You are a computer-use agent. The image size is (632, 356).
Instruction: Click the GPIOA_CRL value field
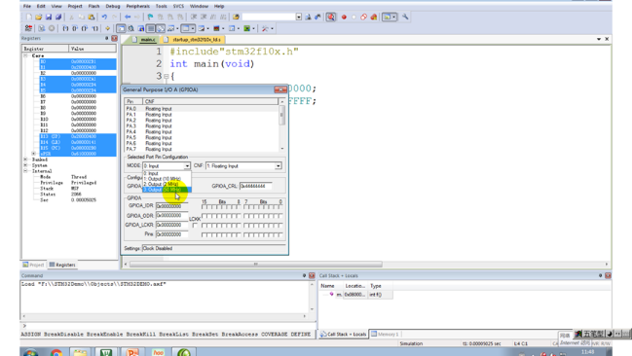255,186
